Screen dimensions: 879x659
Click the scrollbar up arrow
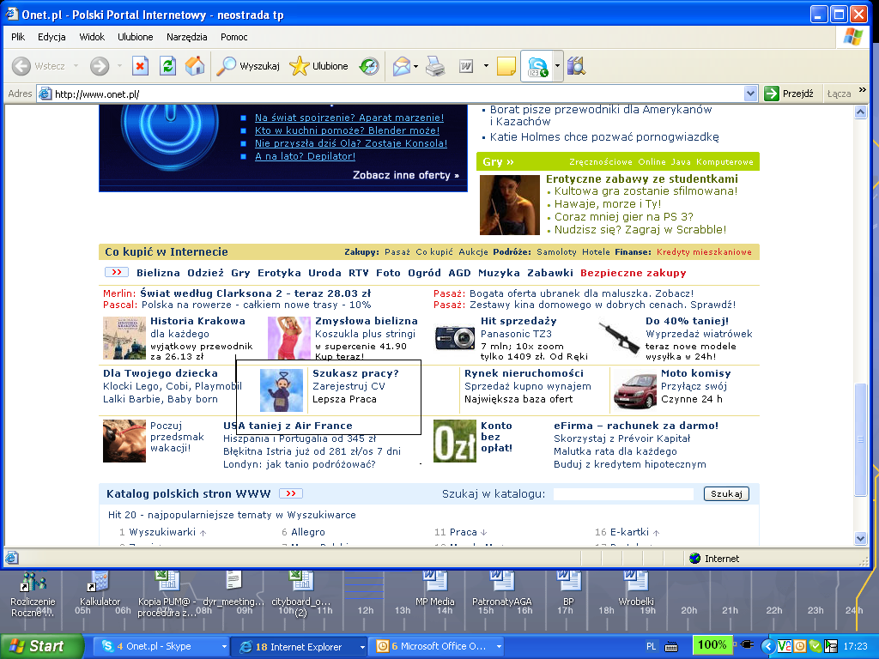860,112
